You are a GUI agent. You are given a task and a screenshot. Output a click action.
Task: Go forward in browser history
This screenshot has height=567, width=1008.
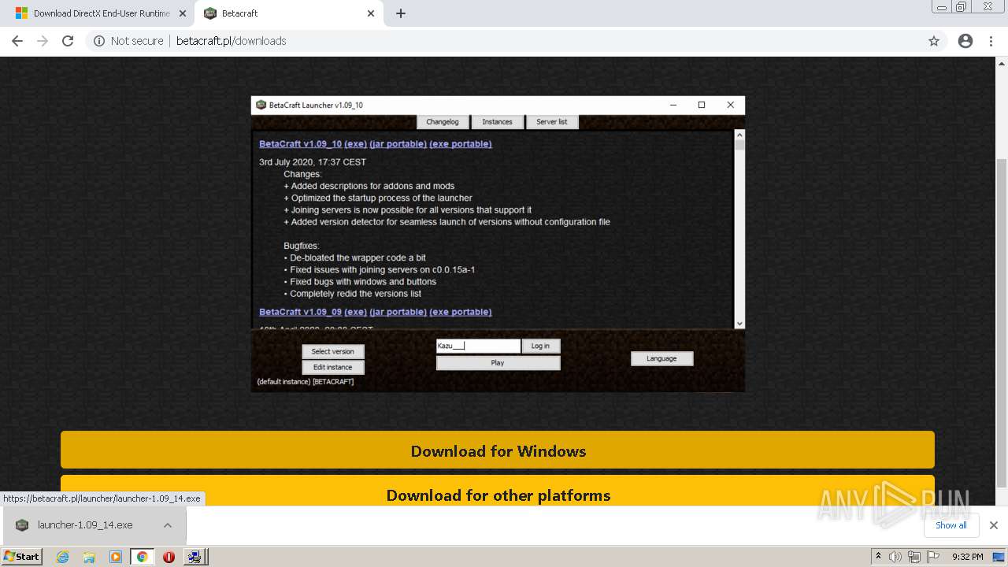tap(43, 41)
